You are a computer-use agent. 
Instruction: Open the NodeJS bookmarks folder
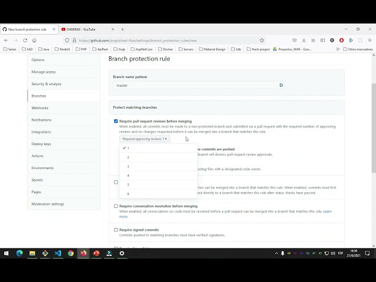[x=62, y=49]
